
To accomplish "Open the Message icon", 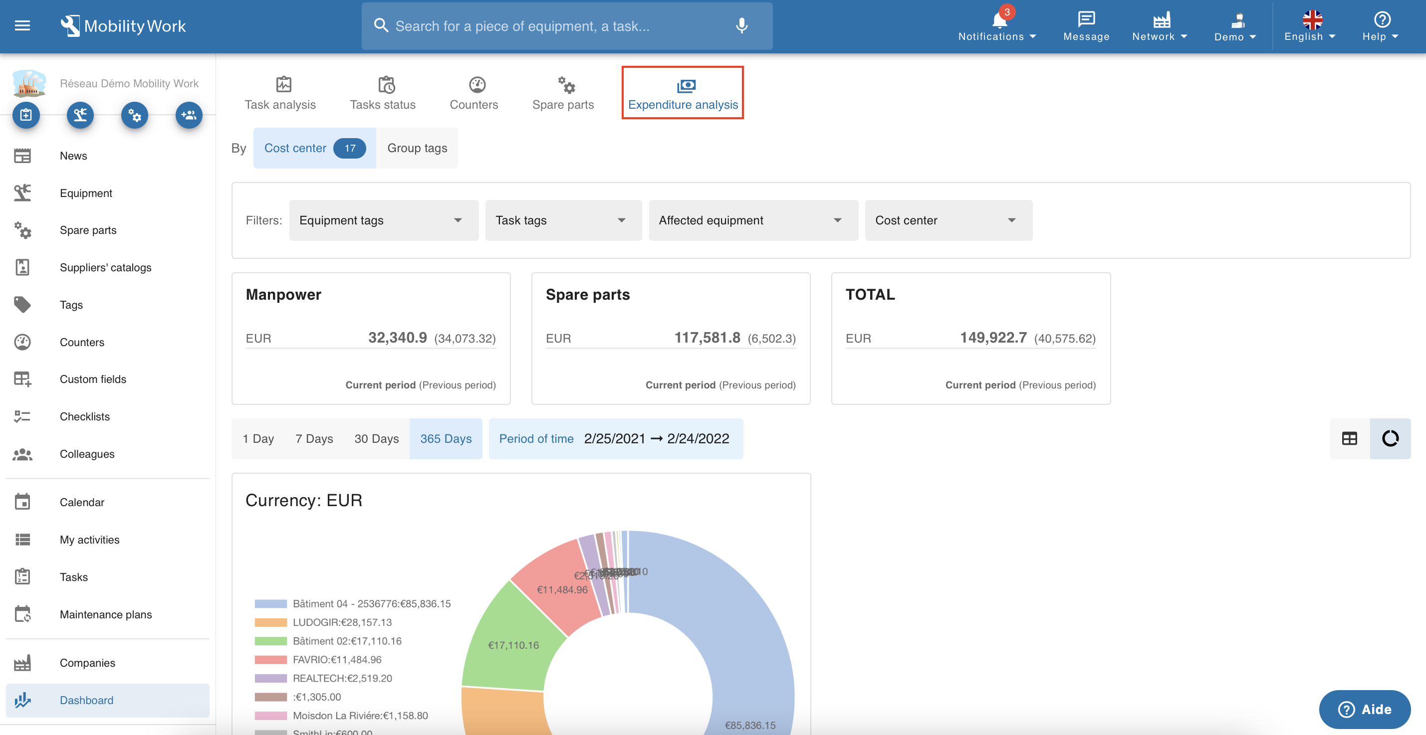I will click(1086, 19).
